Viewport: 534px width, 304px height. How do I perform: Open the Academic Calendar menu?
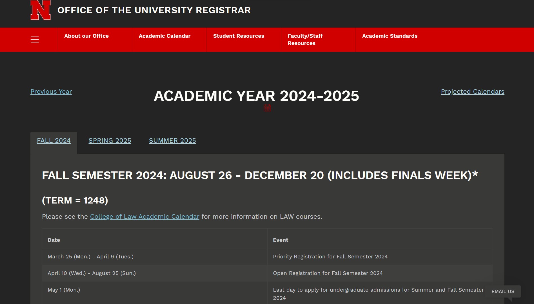point(164,36)
